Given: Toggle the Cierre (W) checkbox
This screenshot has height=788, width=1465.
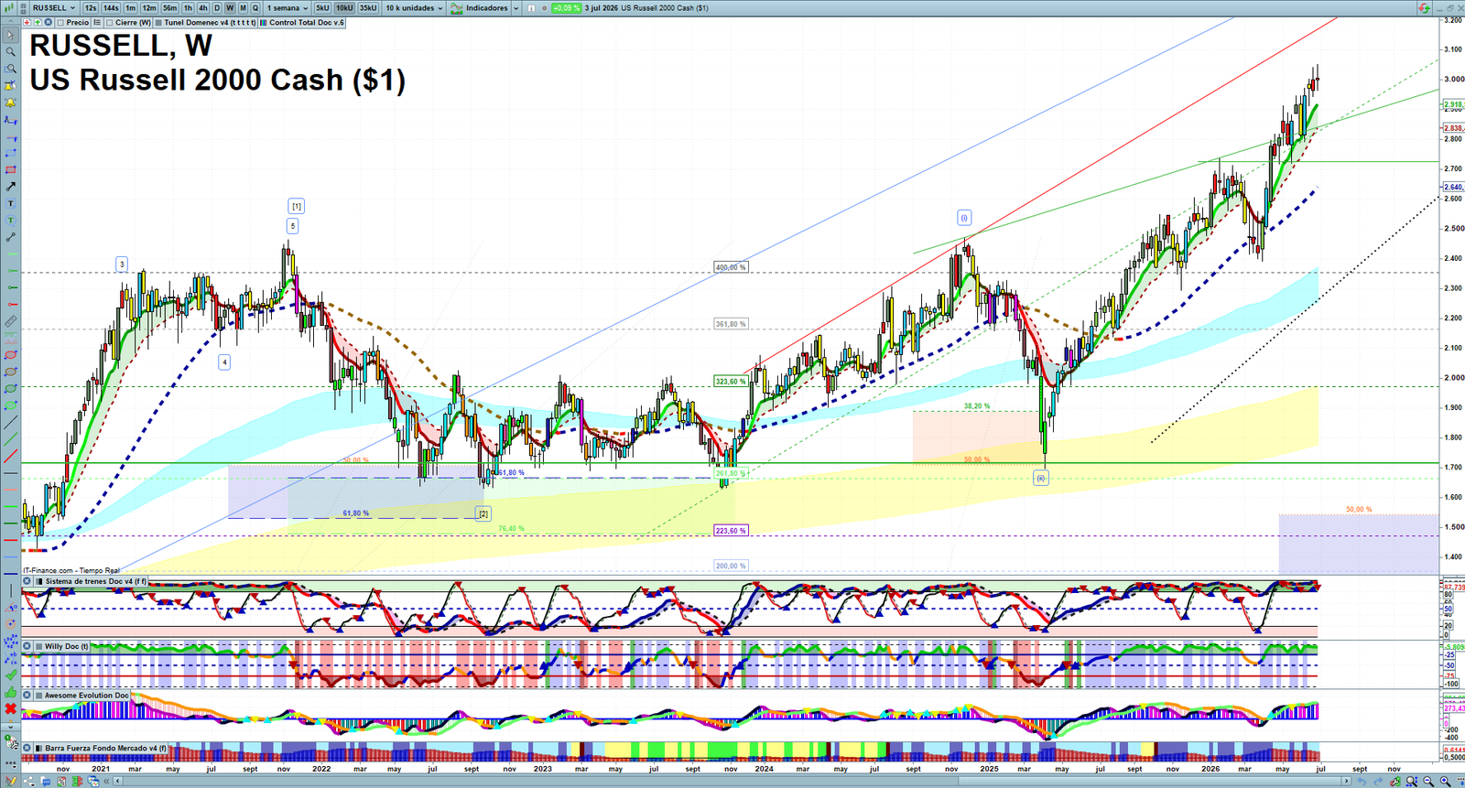Looking at the screenshot, I should coord(109,22).
